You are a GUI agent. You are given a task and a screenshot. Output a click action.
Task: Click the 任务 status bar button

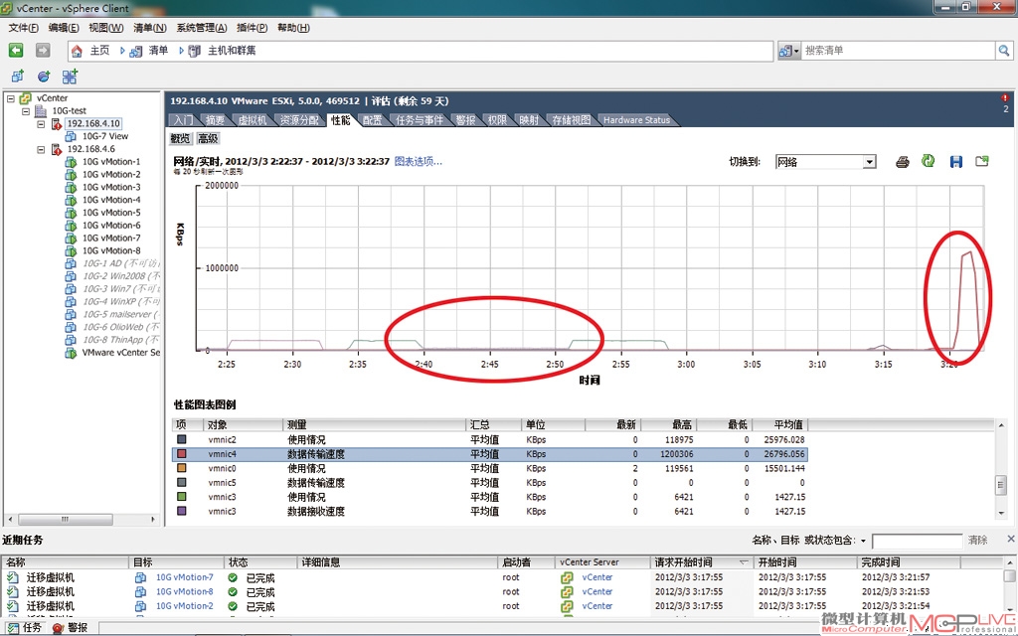click(25, 628)
